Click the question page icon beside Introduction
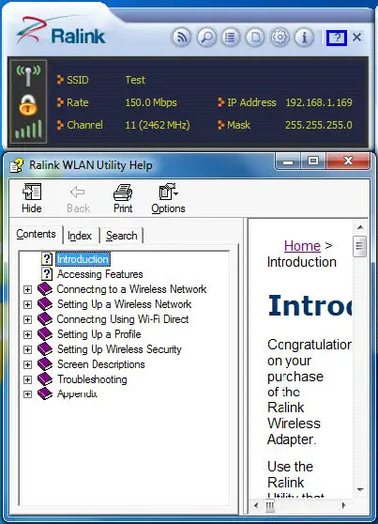Screen dimensions: 378x524 pyautogui.click(x=47, y=259)
